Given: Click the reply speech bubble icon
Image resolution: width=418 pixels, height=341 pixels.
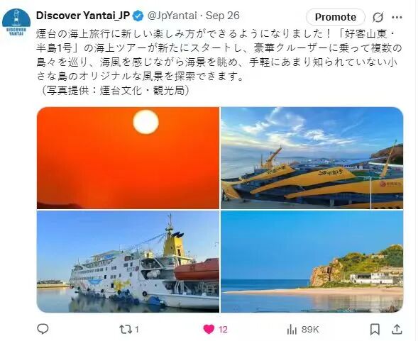Looking at the screenshot, I should [x=43, y=329].
